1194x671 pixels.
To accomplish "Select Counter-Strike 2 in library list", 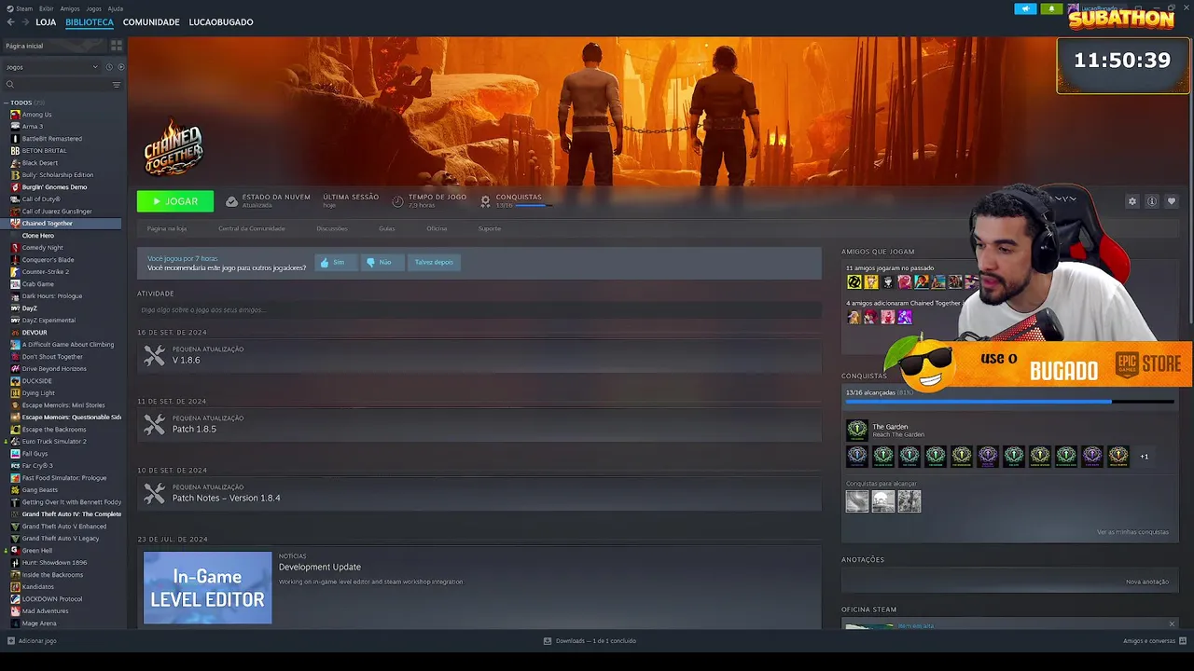I will 46,272.
